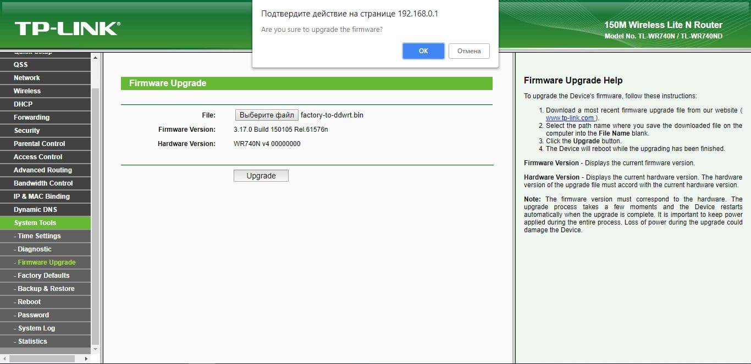Confirm the firmware upgrade with OK
Image resolution: width=751 pixels, height=364 pixels.
pos(423,51)
